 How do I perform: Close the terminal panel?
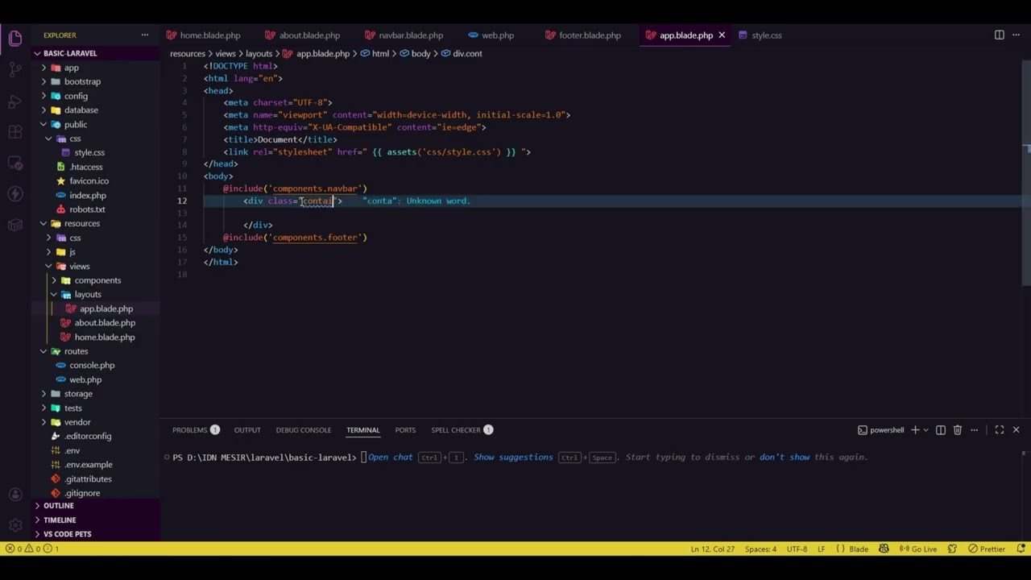pos(1016,430)
